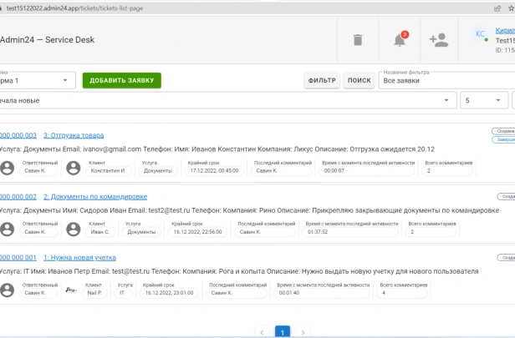This screenshot has width=515, height=338.
Task: Click the share icon in address bar
Action: [x=497, y=8]
